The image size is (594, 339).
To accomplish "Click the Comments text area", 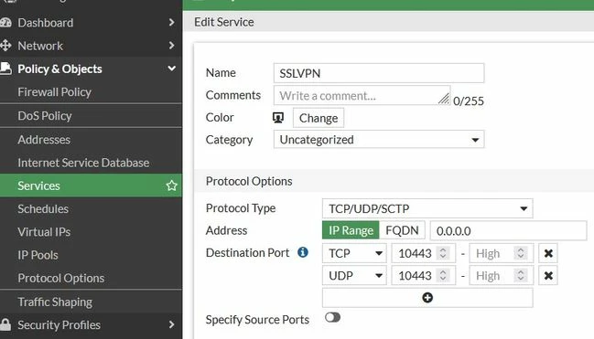I will 362,95.
